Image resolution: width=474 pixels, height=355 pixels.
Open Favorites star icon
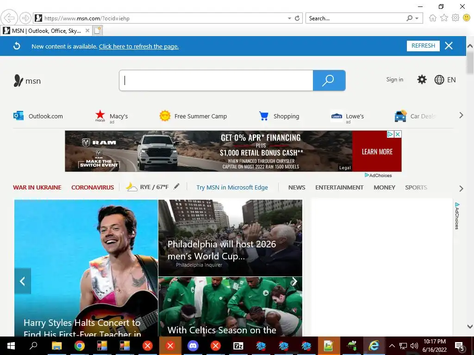pyautogui.click(x=444, y=18)
